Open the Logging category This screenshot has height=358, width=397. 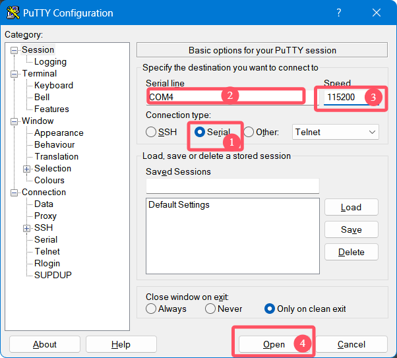point(50,62)
